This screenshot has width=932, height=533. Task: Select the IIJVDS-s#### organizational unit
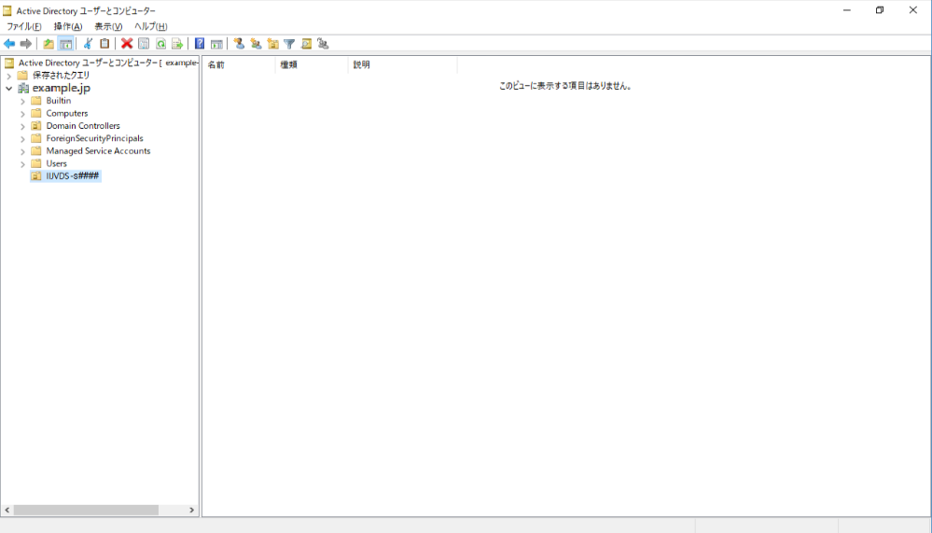[72, 175]
